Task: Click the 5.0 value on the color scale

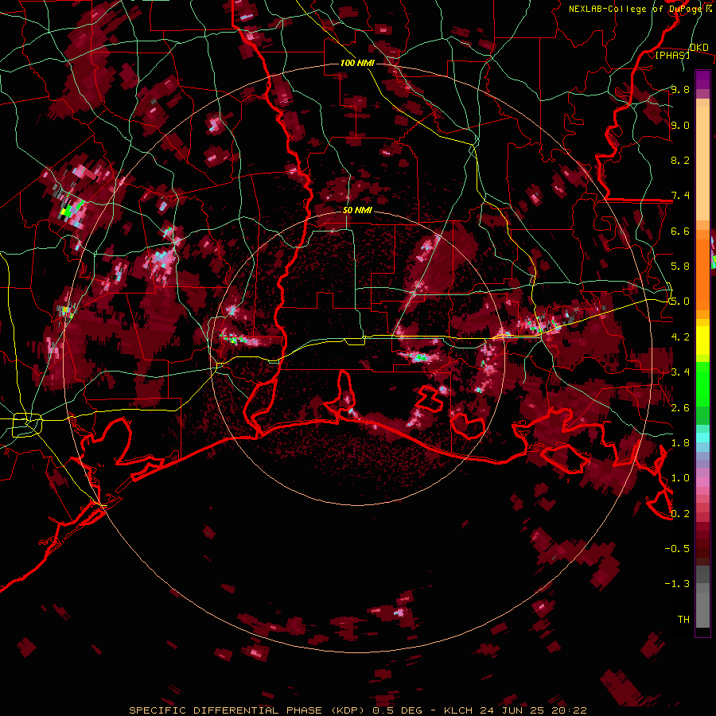Action: [680, 302]
